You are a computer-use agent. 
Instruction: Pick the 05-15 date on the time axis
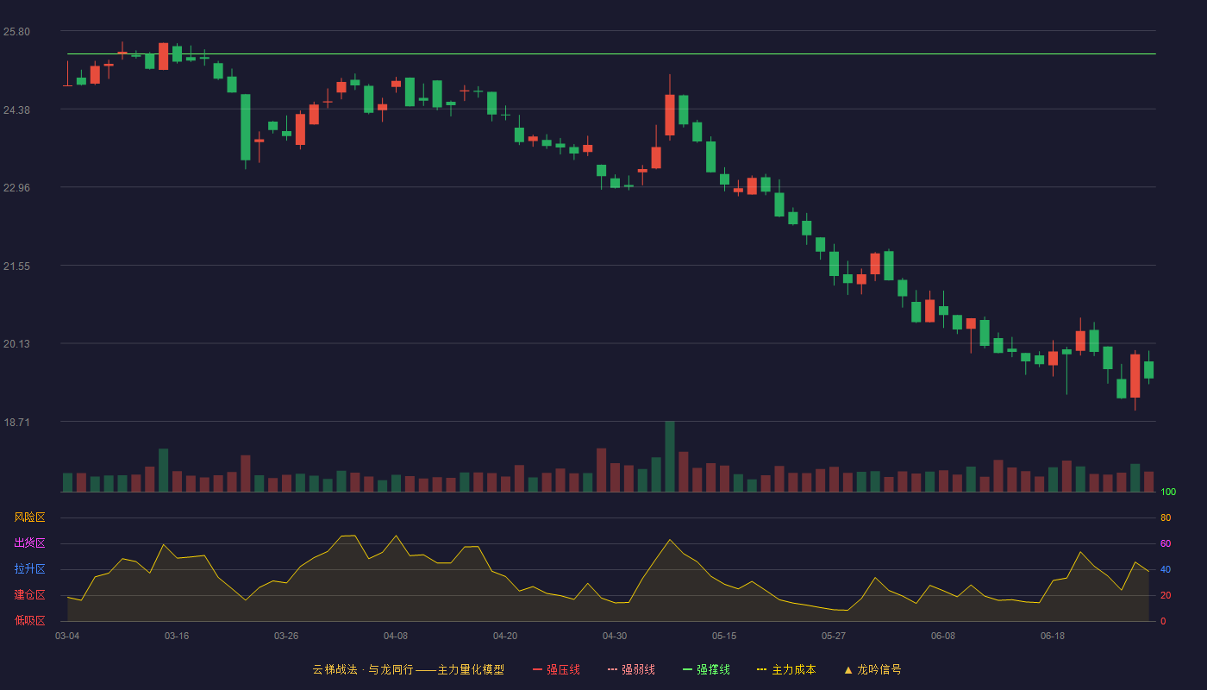724,636
